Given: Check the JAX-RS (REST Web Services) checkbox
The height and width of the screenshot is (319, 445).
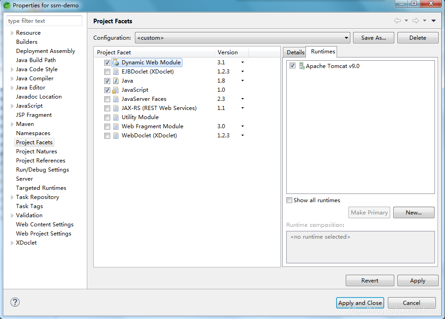Looking at the screenshot, I should point(107,108).
